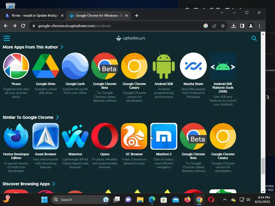The width and height of the screenshot is (275, 206).
Task: Expand Similar To Google Chrome arrow
Action: coord(57,117)
